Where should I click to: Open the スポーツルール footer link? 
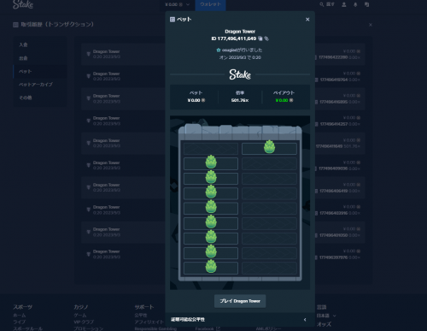[28, 328]
